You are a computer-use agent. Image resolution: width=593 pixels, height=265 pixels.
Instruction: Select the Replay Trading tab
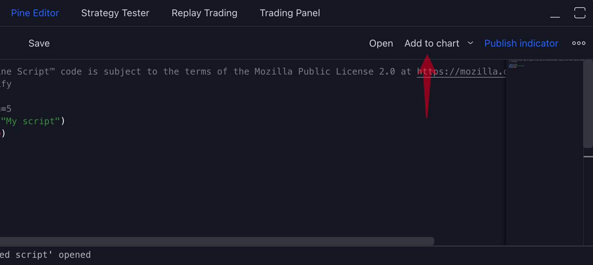204,13
